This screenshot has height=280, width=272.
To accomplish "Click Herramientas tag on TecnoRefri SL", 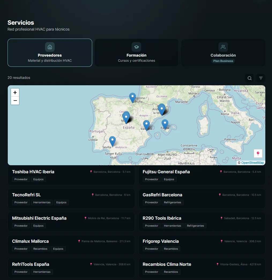I will [x=42, y=202].
